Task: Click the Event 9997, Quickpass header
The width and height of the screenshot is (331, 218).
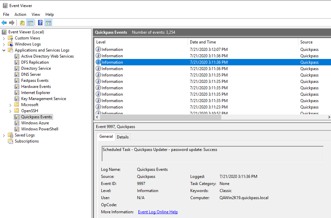Action: [115, 127]
